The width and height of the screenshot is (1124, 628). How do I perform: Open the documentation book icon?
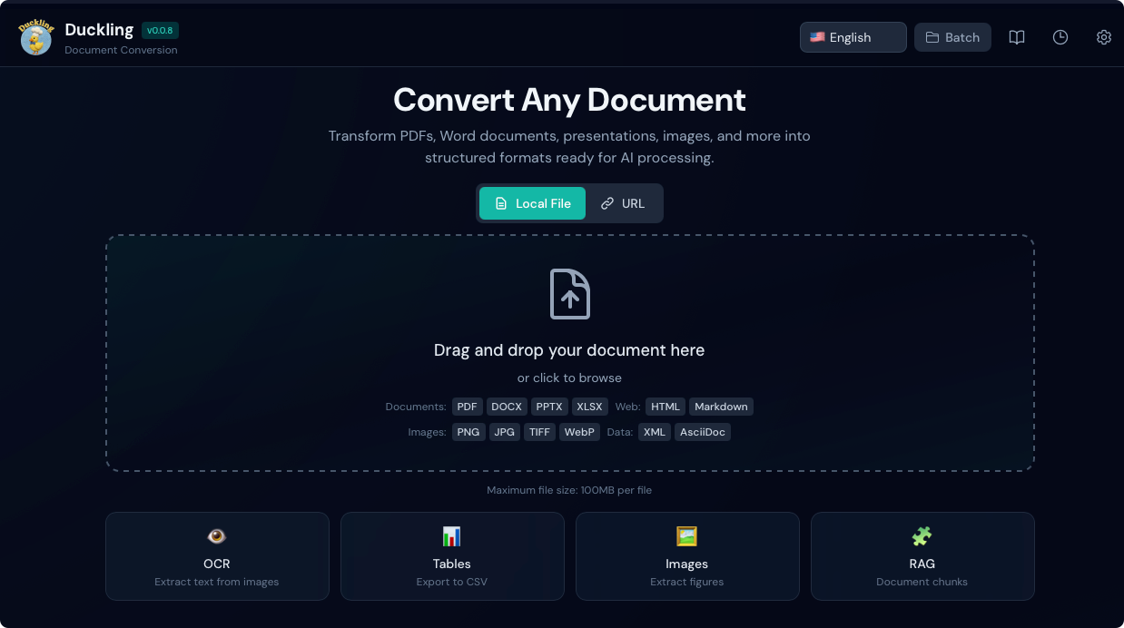coord(1017,37)
